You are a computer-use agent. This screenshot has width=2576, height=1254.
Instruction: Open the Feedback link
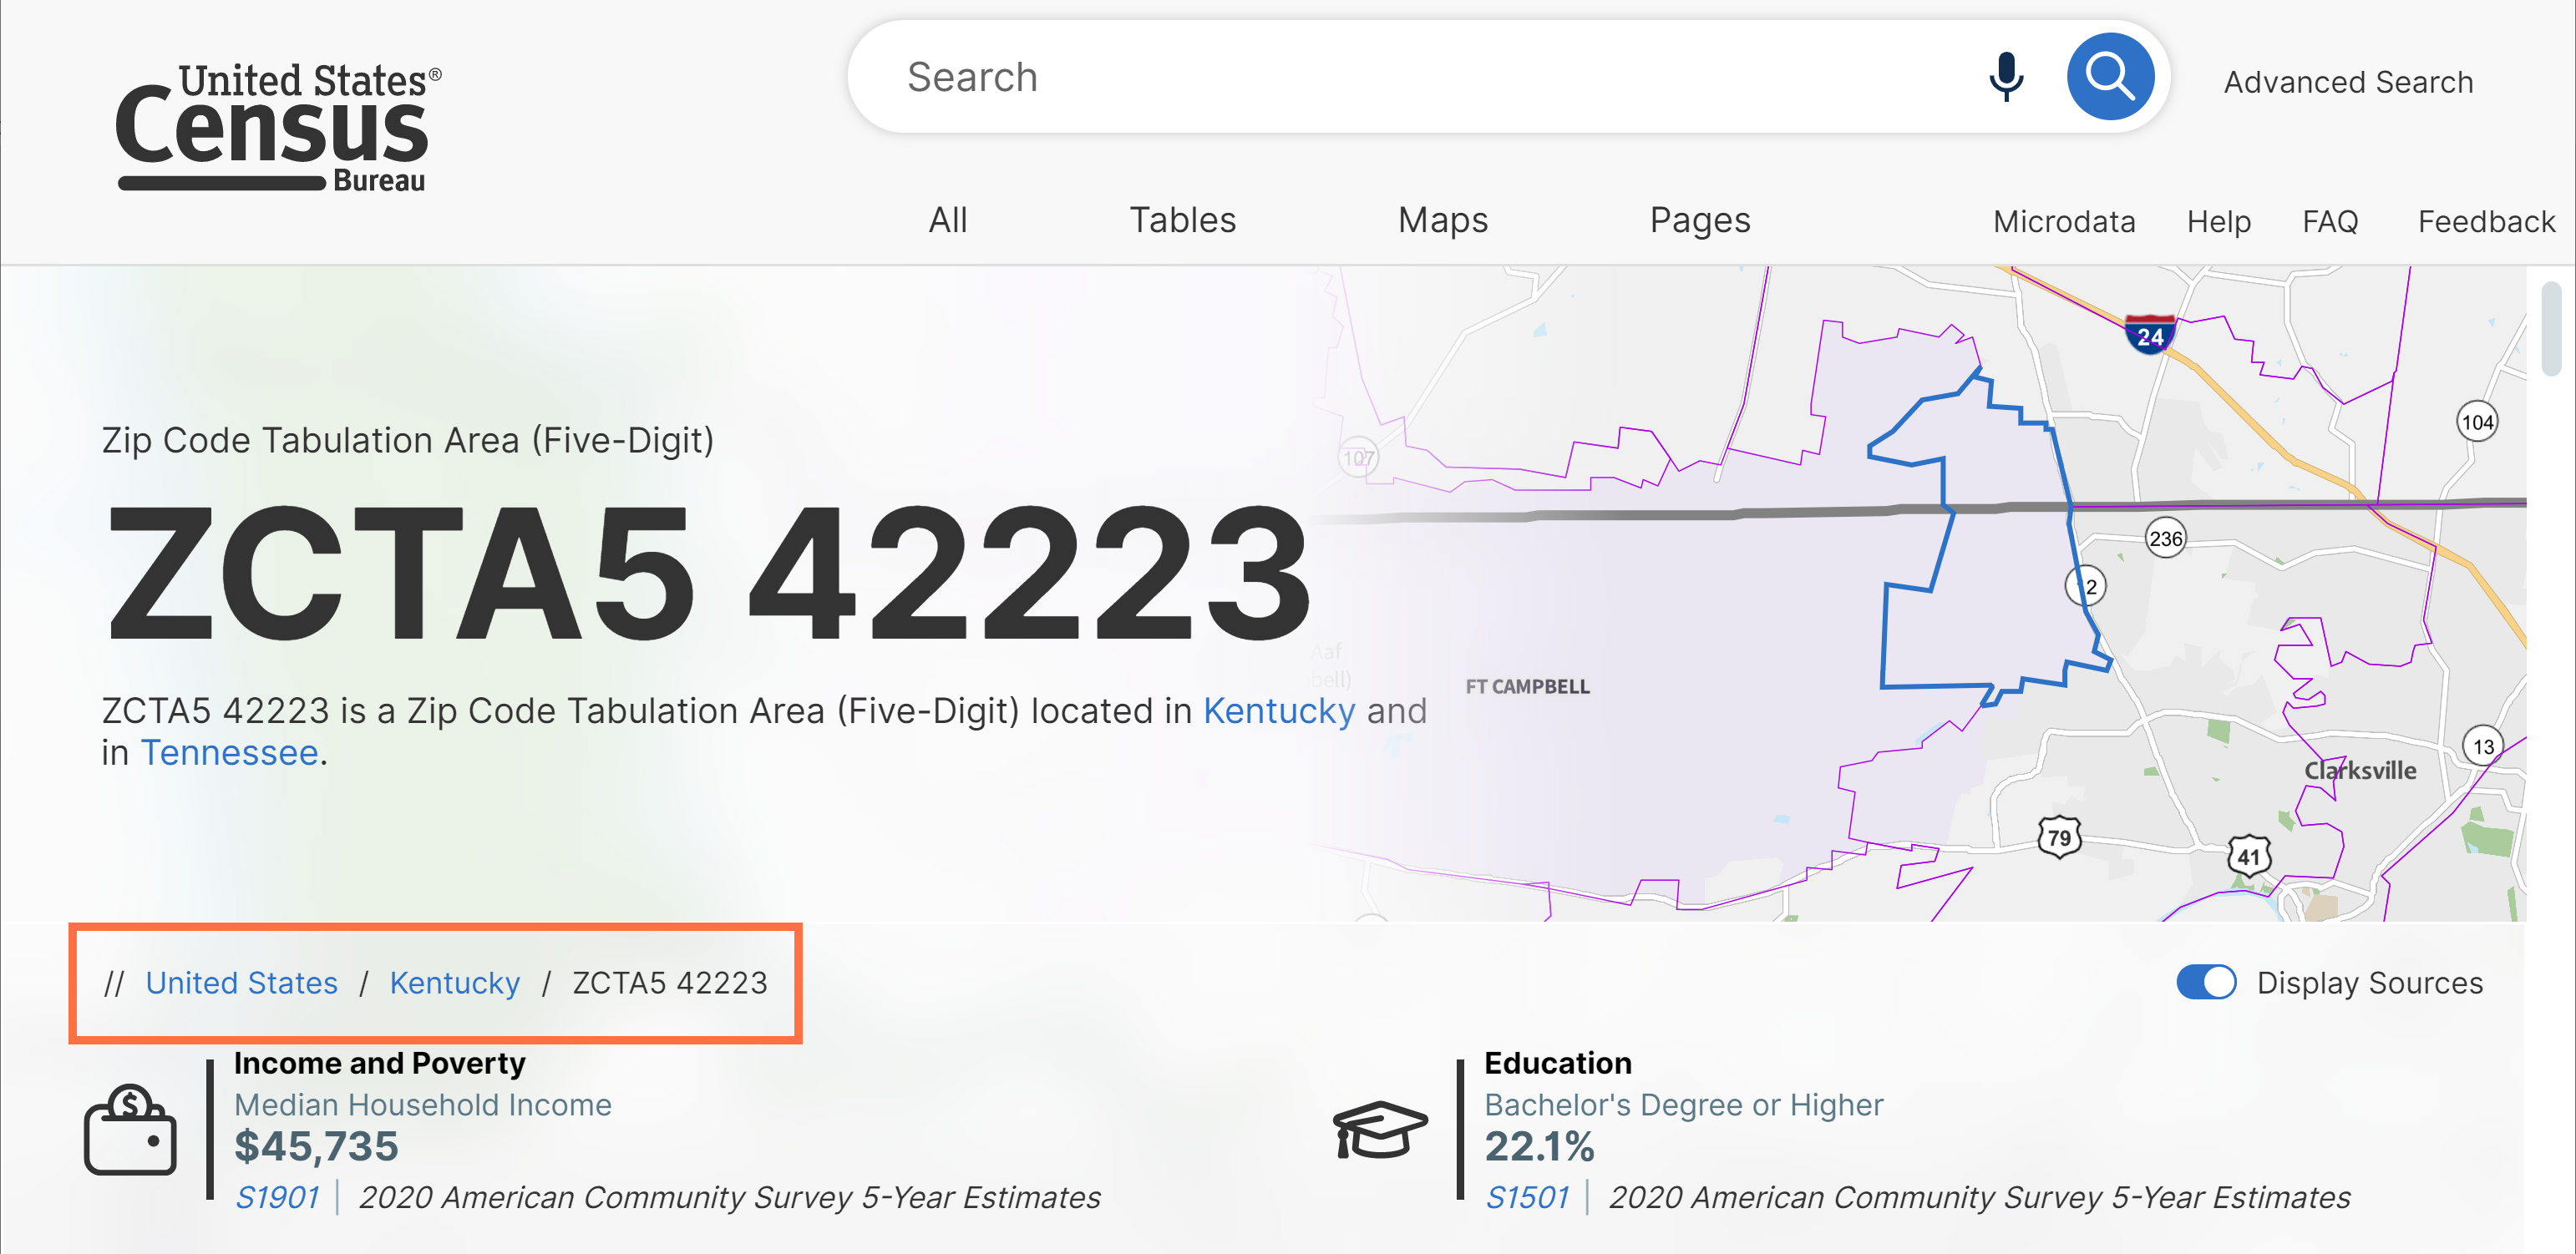point(2486,220)
